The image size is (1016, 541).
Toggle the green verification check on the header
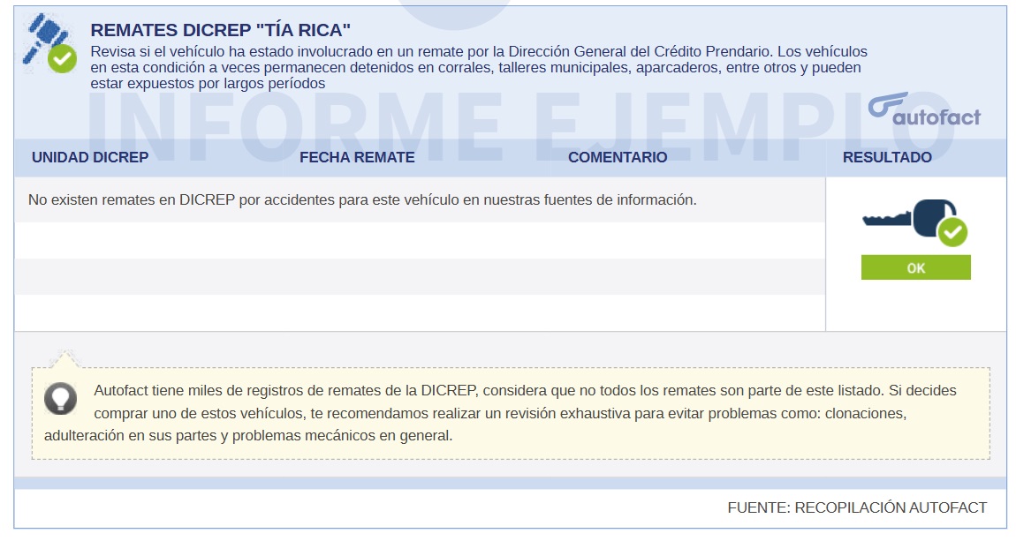[63, 58]
